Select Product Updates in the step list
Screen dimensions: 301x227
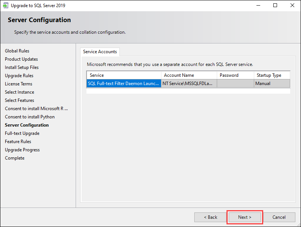point(21,59)
